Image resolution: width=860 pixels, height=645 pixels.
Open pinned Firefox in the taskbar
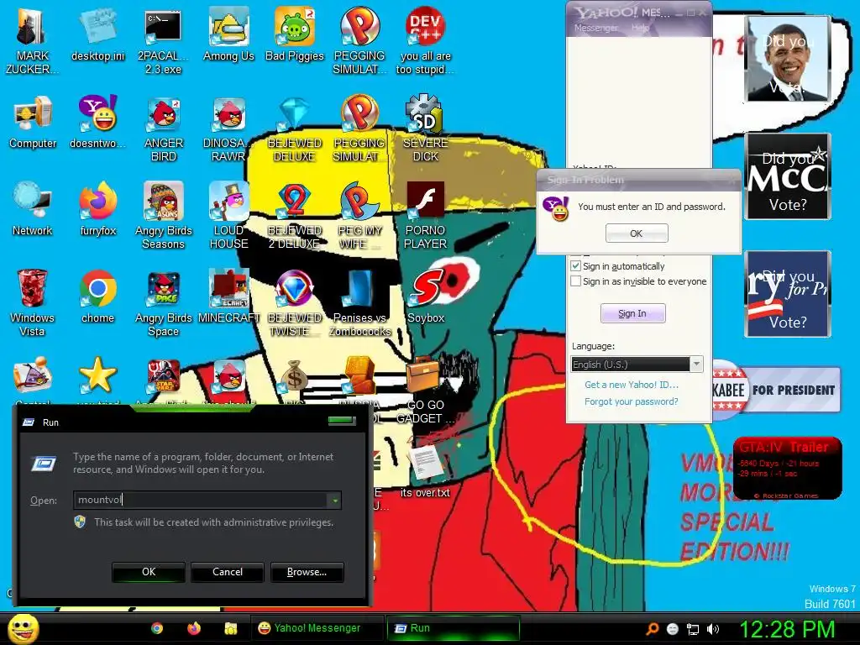pyautogui.click(x=194, y=628)
